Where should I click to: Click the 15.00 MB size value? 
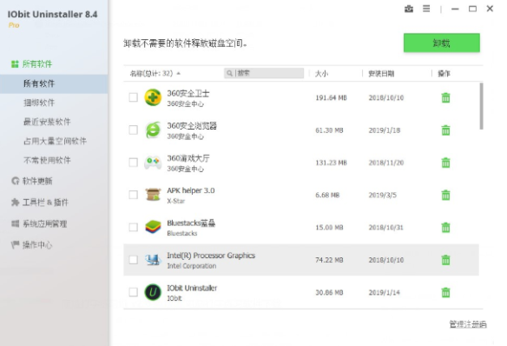click(329, 228)
